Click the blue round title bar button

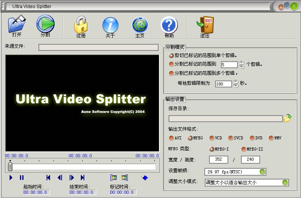pyautogui.click(x=287, y=5)
